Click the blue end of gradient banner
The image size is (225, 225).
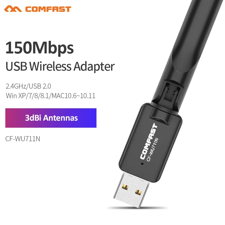pyautogui.click(x=90, y=118)
